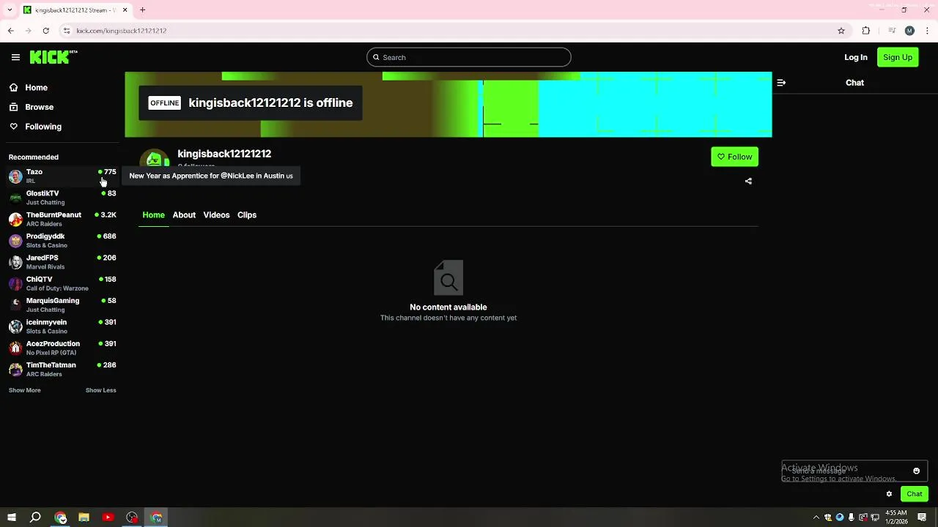The height and width of the screenshot is (527, 938).
Task: Click the search magnifier icon
Action: pos(376,57)
